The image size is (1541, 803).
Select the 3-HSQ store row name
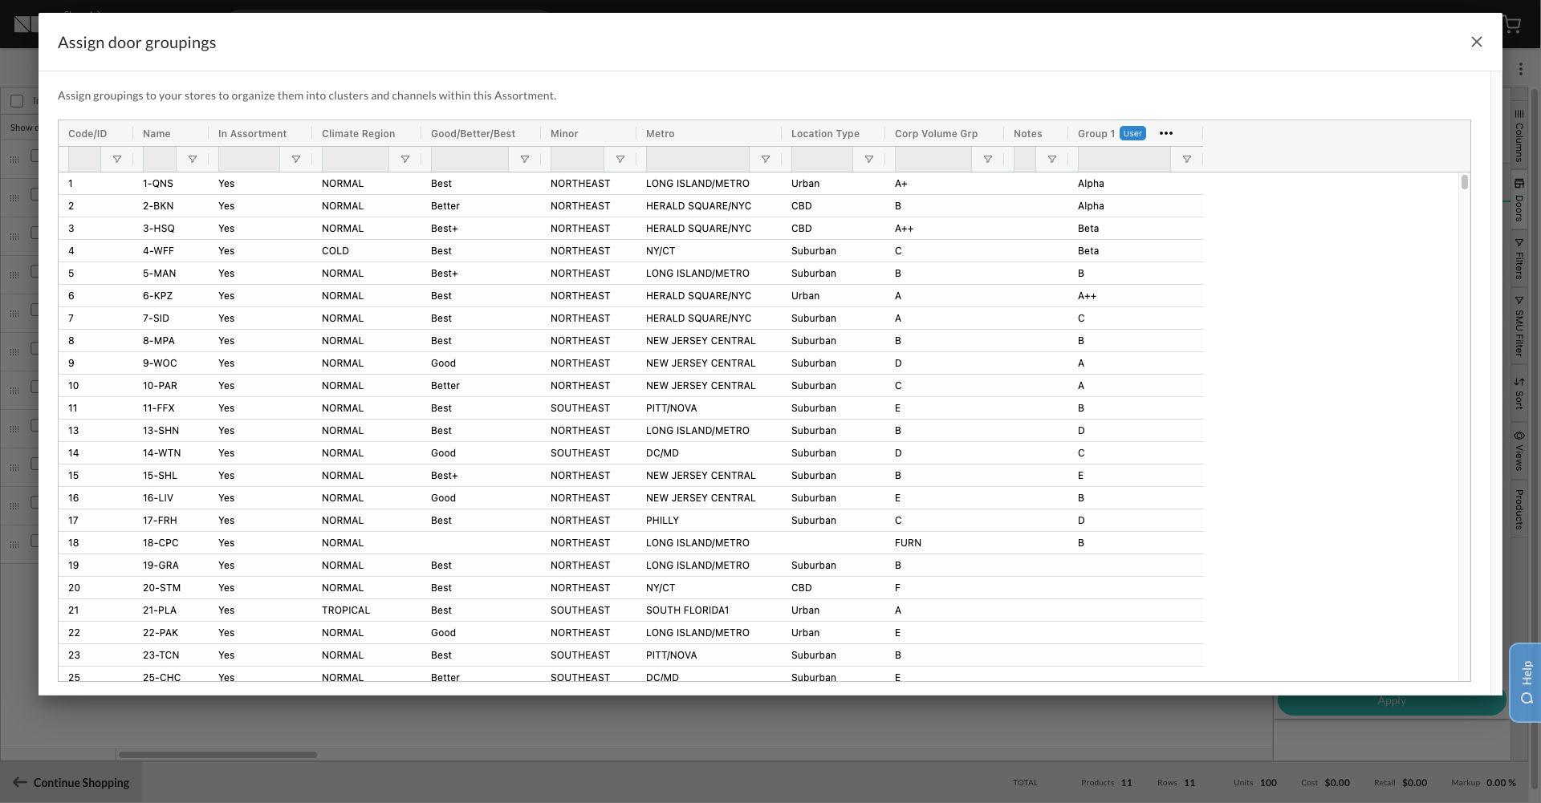tap(159, 229)
